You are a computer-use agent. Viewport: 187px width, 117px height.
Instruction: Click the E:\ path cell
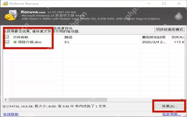67,42
